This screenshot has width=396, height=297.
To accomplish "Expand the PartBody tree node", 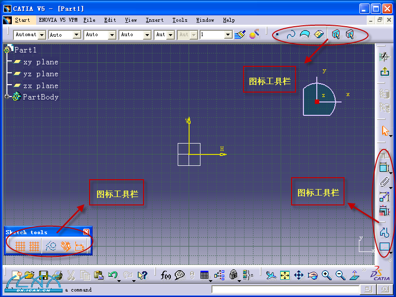I will tap(7, 97).
